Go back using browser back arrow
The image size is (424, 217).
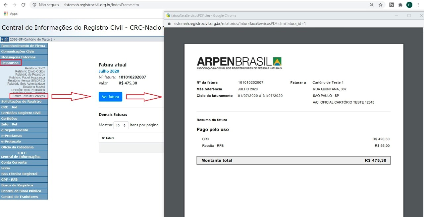point(5,5)
